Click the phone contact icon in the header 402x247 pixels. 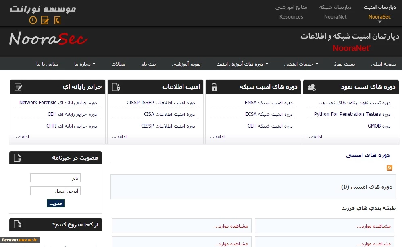pyautogui.click(x=57, y=20)
